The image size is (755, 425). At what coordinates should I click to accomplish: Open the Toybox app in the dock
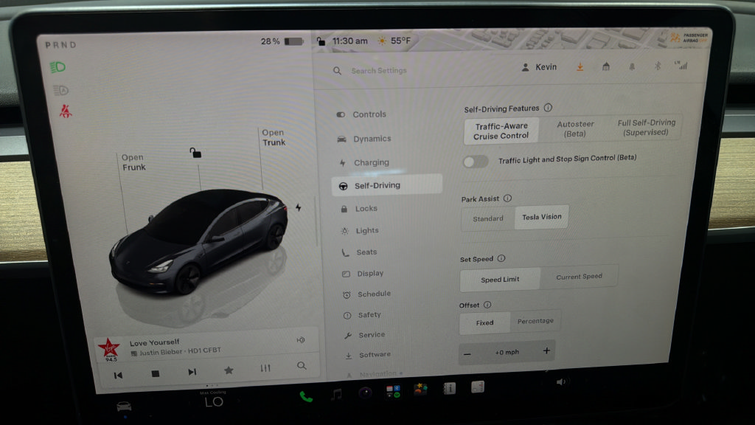pyautogui.click(x=420, y=390)
